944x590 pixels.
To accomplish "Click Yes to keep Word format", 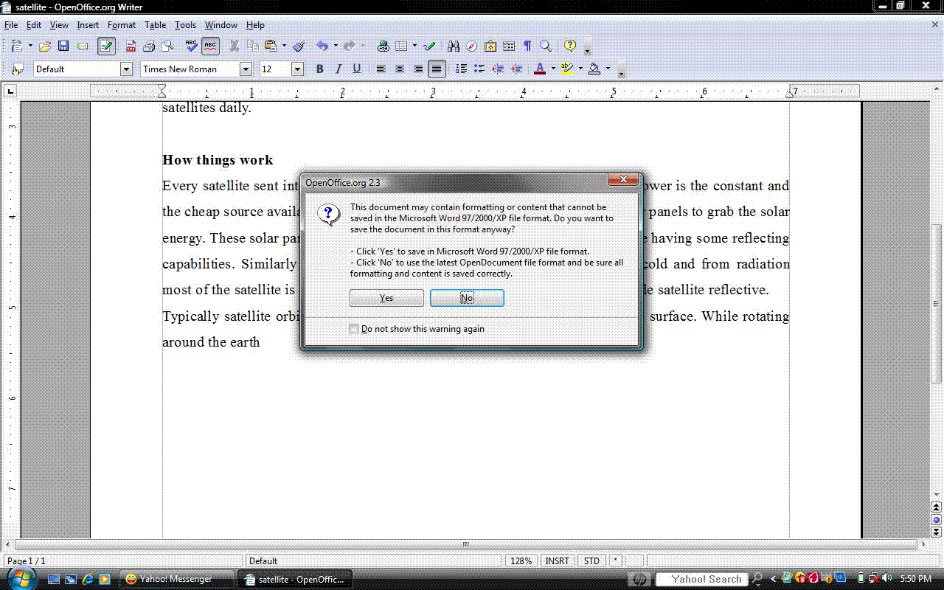I will tap(386, 298).
